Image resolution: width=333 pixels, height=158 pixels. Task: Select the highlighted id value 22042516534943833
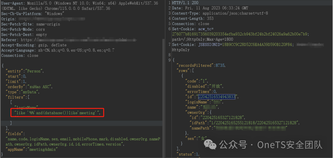pyautogui.click(x=217, y=97)
